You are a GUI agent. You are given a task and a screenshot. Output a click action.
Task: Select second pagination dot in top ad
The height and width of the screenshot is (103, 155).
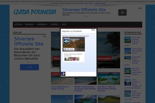[x=89, y=16]
